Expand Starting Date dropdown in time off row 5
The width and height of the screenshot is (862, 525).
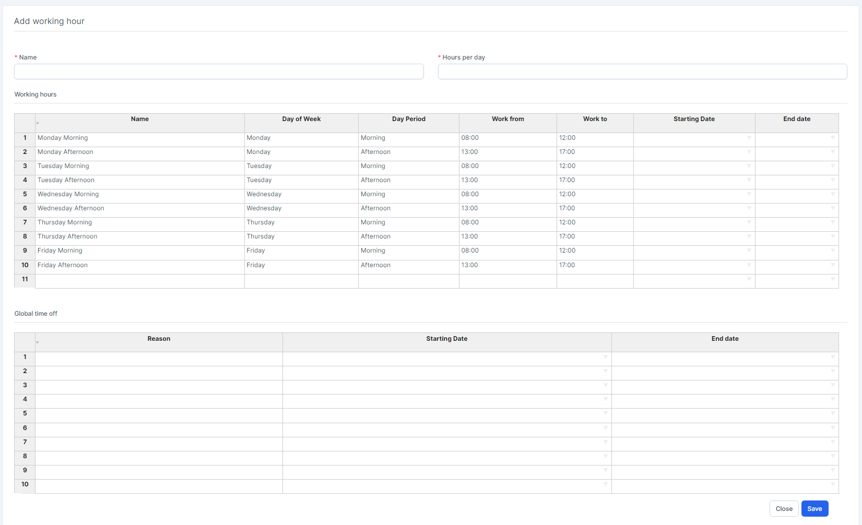606,413
